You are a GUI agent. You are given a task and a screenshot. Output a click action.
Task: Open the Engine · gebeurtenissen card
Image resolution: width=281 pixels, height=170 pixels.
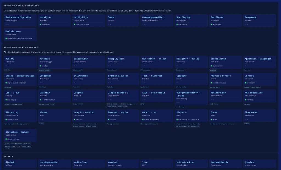pyautogui.click(x=20, y=79)
